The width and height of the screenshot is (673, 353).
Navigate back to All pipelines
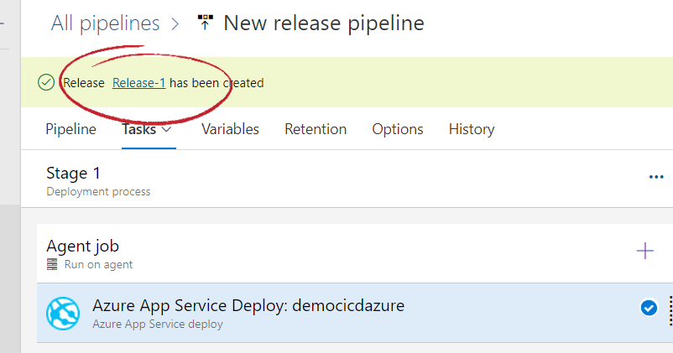106,23
